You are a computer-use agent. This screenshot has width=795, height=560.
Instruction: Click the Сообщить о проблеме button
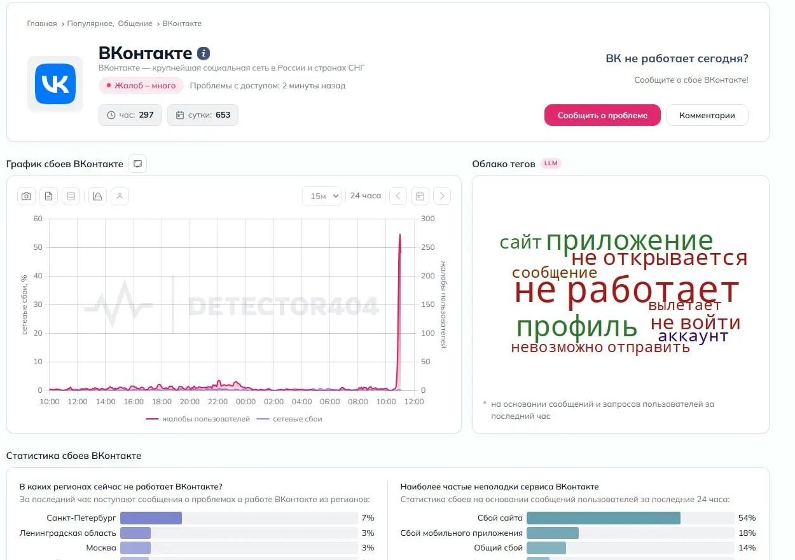click(602, 115)
